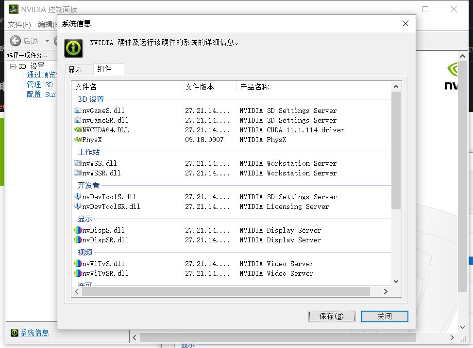Click the down arrow of the component list scrollbar
This screenshot has height=348, width=473.
click(396, 281)
